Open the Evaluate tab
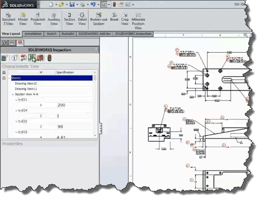 (68, 34)
